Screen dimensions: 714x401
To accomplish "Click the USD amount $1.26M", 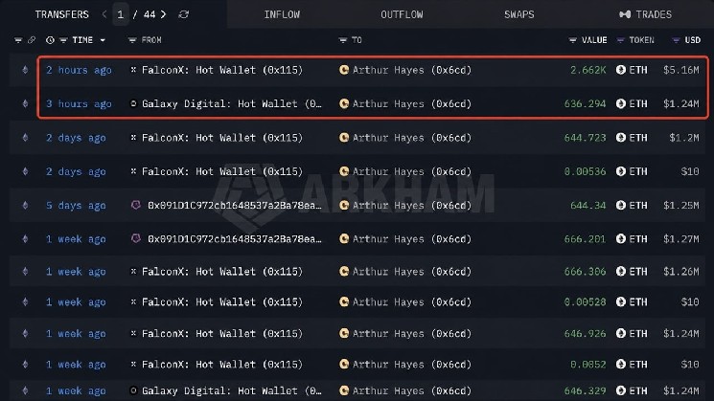I will tap(681, 272).
